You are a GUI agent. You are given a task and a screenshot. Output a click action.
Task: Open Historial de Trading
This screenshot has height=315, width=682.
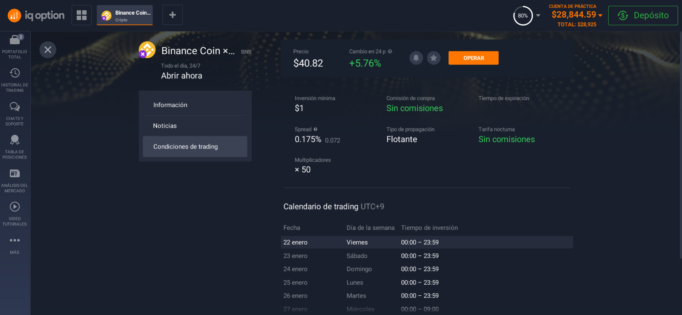click(x=15, y=80)
